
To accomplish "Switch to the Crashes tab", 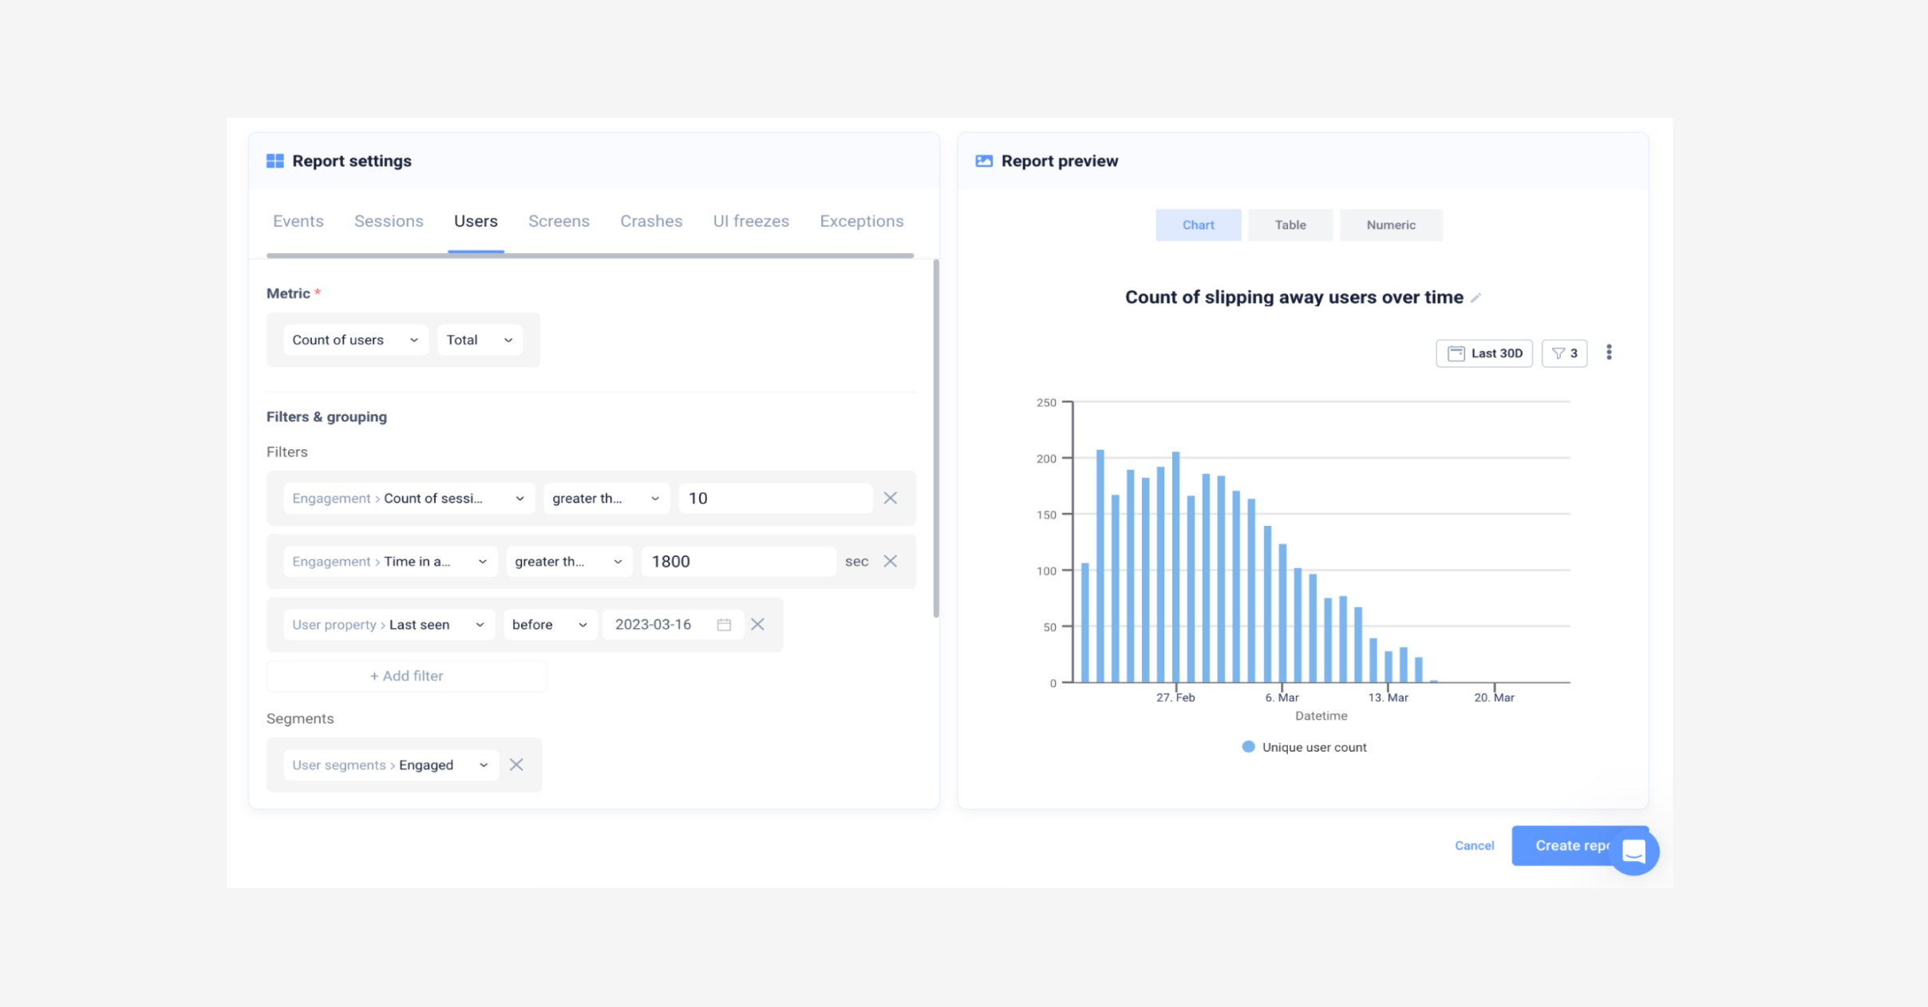I will coord(651,221).
